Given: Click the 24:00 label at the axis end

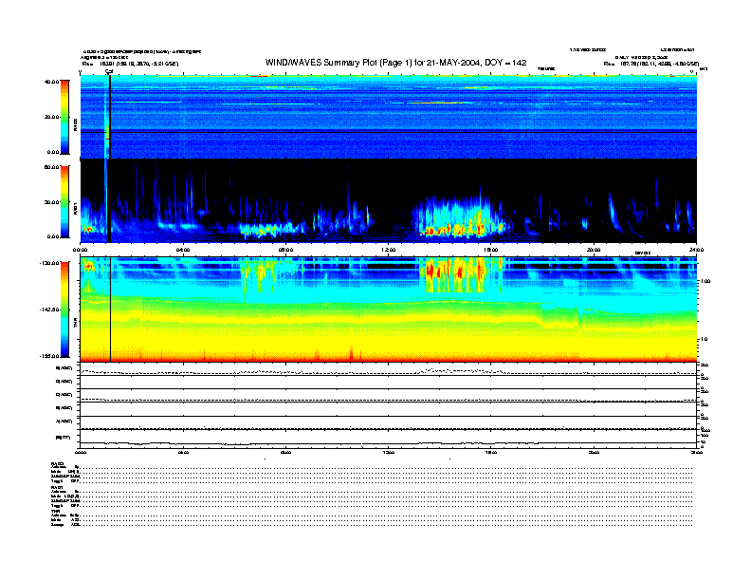Looking at the screenshot, I should click(x=695, y=250).
